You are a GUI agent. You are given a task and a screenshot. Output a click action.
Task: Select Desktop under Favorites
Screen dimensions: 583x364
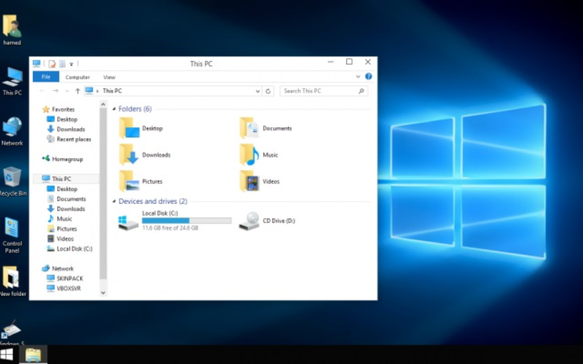point(62,119)
